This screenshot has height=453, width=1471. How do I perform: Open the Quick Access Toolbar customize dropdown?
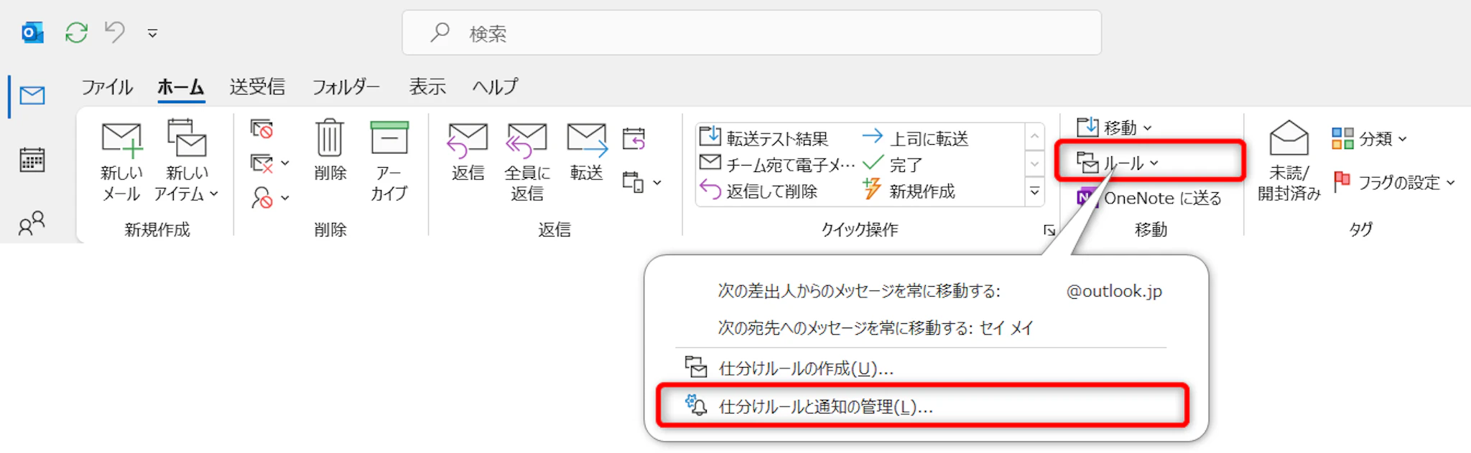click(152, 34)
